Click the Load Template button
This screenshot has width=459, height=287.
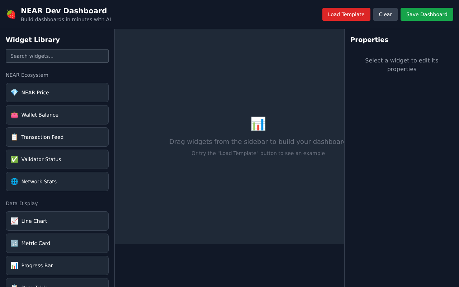point(346,14)
